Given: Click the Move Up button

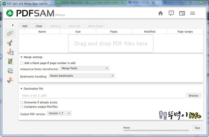Looking at the screenshot, I should pos(74,26).
